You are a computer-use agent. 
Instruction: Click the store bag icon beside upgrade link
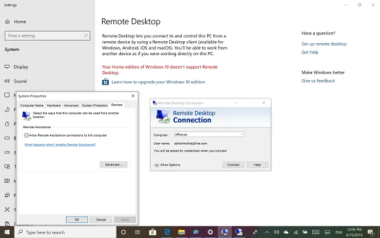[105, 82]
